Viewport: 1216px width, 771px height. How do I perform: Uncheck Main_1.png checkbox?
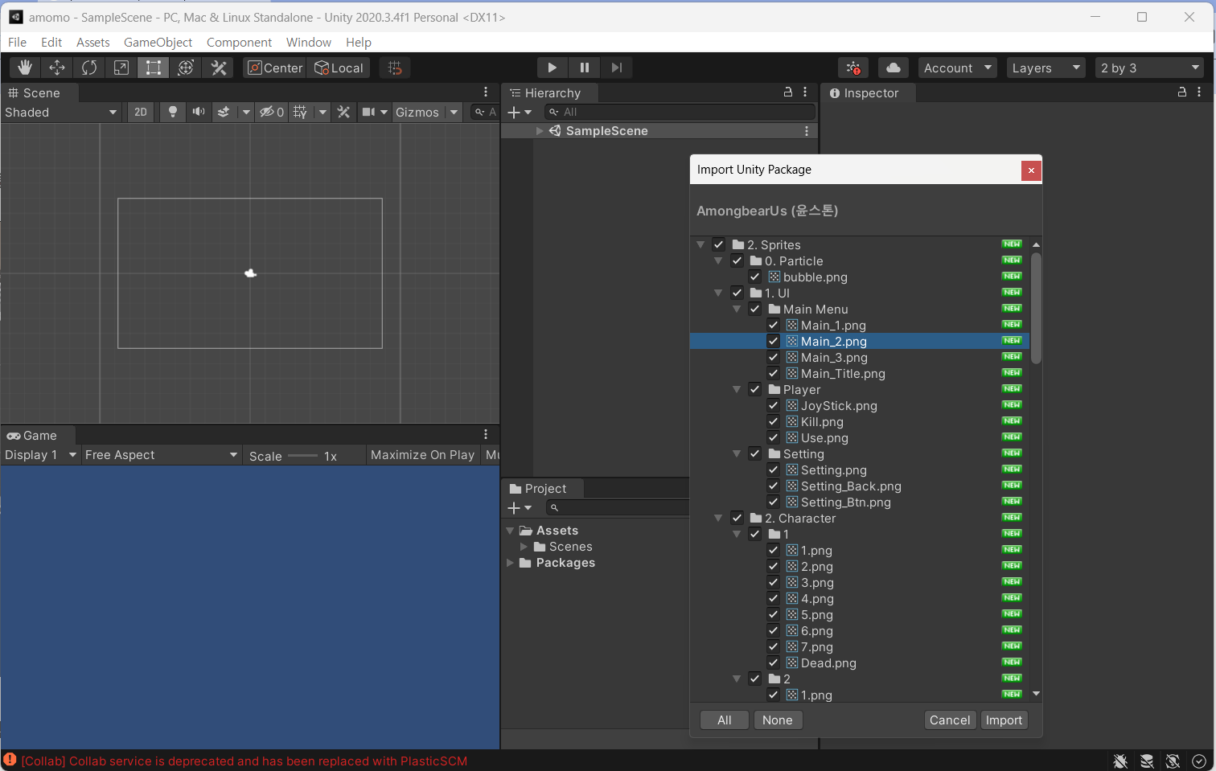[773, 325]
